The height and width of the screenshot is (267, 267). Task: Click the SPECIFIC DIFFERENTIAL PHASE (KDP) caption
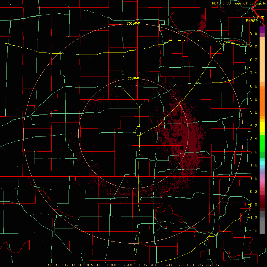(x=93, y=265)
